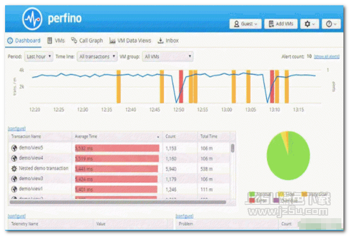
Task: Click the count value 1,153
Action: (x=171, y=148)
